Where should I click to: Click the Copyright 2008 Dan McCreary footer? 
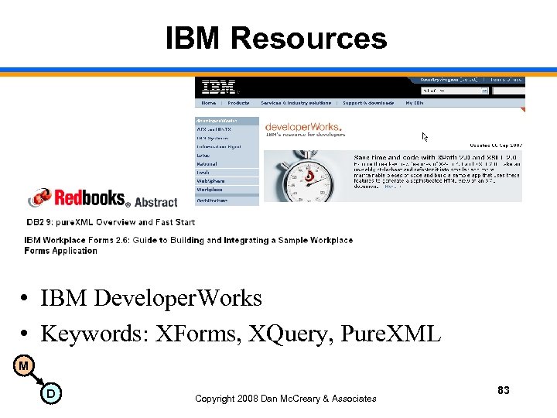tap(285, 399)
